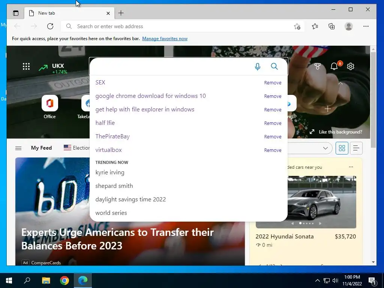Remove 'get help with file explorer' entry
The height and width of the screenshot is (288, 384).
273,110
